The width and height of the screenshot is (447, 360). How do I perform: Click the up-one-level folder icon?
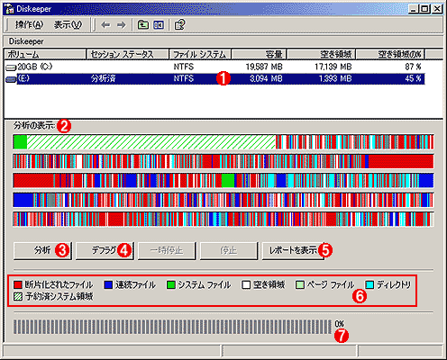(142, 25)
